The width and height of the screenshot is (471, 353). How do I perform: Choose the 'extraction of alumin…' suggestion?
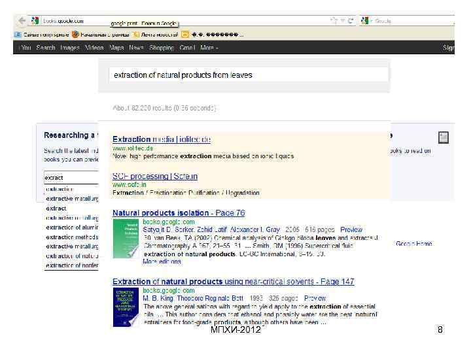(x=72, y=227)
